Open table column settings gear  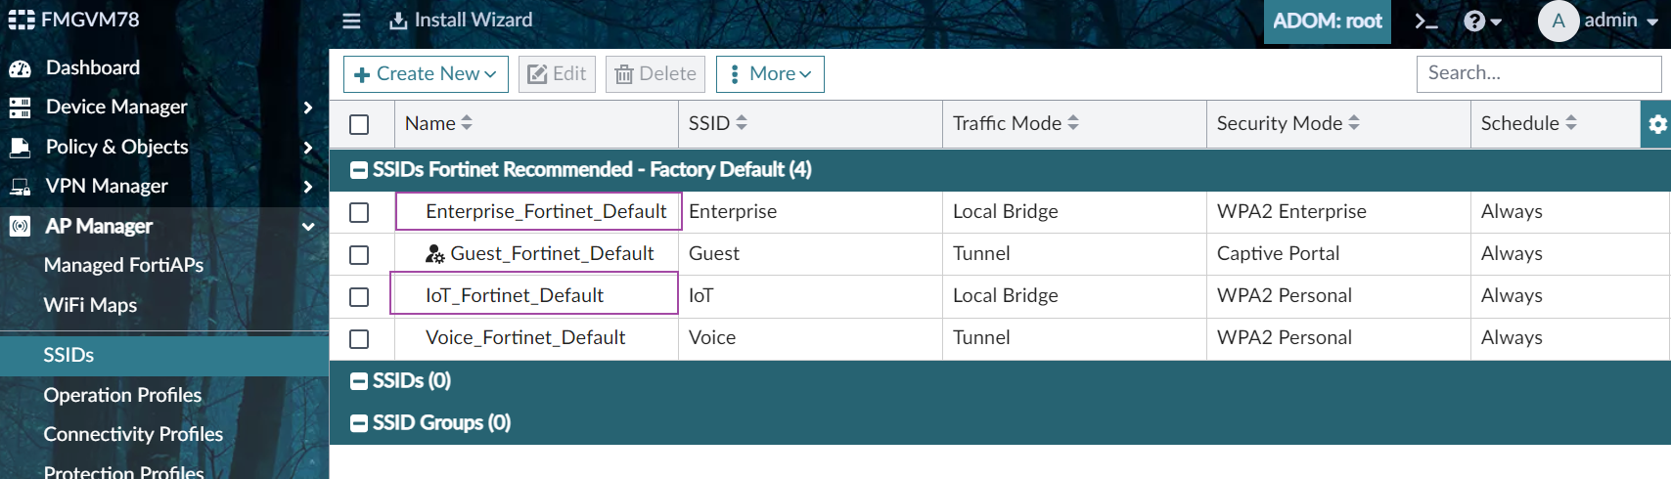click(x=1656, y=124)
